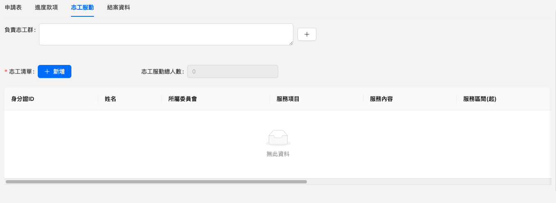Click the 無此資料 empty state text

[278, 154]
